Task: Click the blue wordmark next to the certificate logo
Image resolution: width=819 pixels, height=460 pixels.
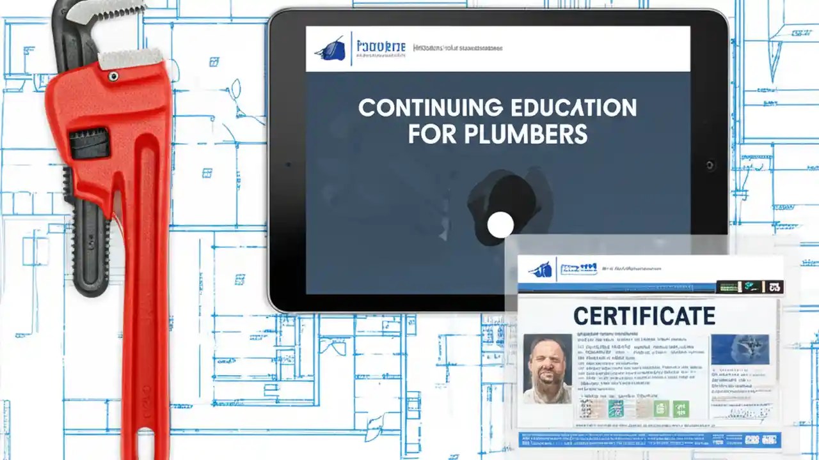Action: 578,268
